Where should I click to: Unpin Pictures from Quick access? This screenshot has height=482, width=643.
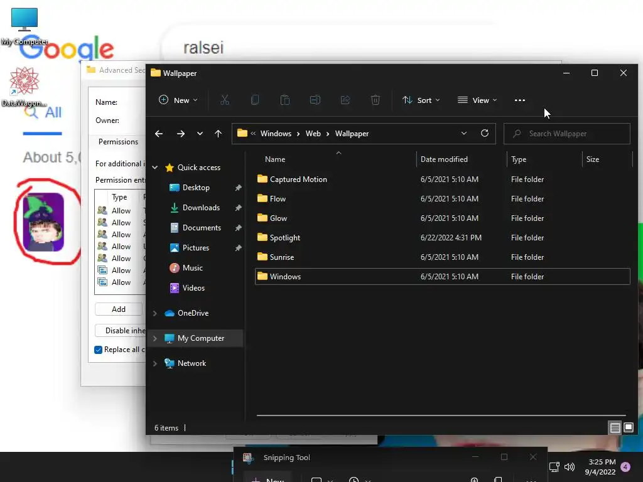(238, 248)
